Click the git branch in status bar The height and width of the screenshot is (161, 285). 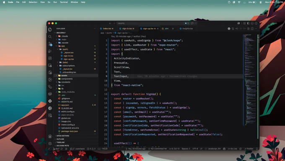(56, 148)
